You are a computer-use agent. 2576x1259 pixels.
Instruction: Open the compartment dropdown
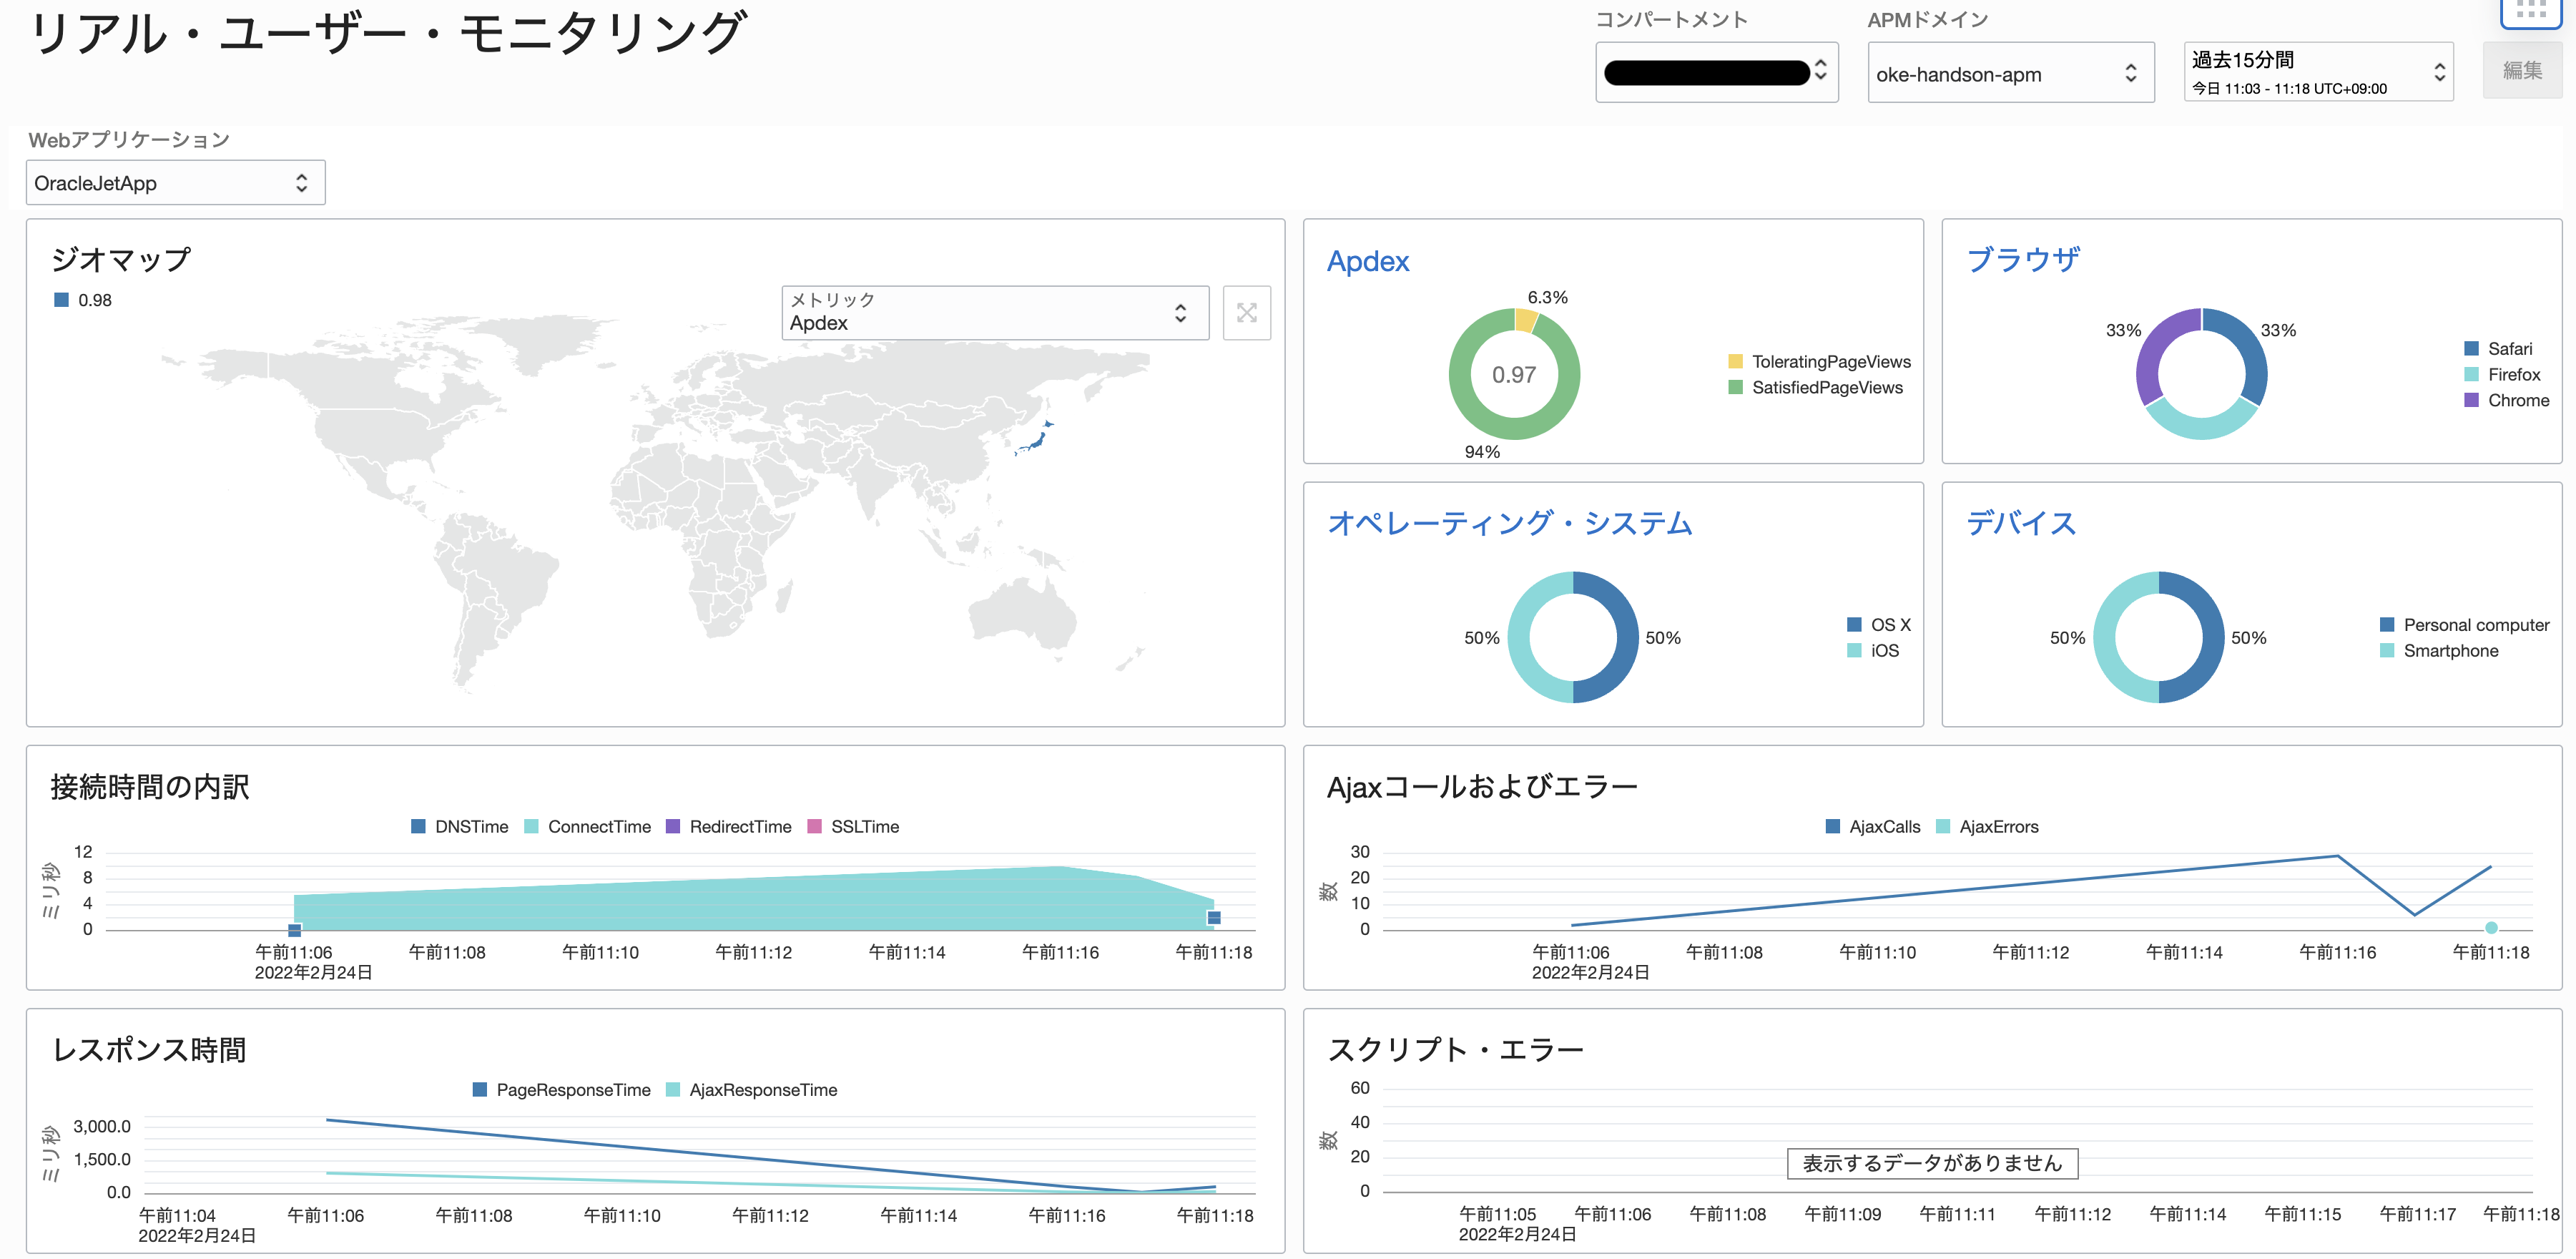pyautogui.click(x=1716, y=72)
